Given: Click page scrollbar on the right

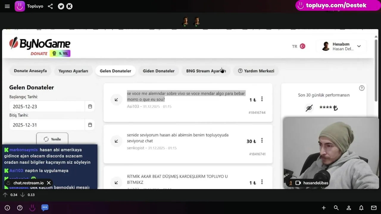Looking at the screenshot, I should tap(376, 70).
